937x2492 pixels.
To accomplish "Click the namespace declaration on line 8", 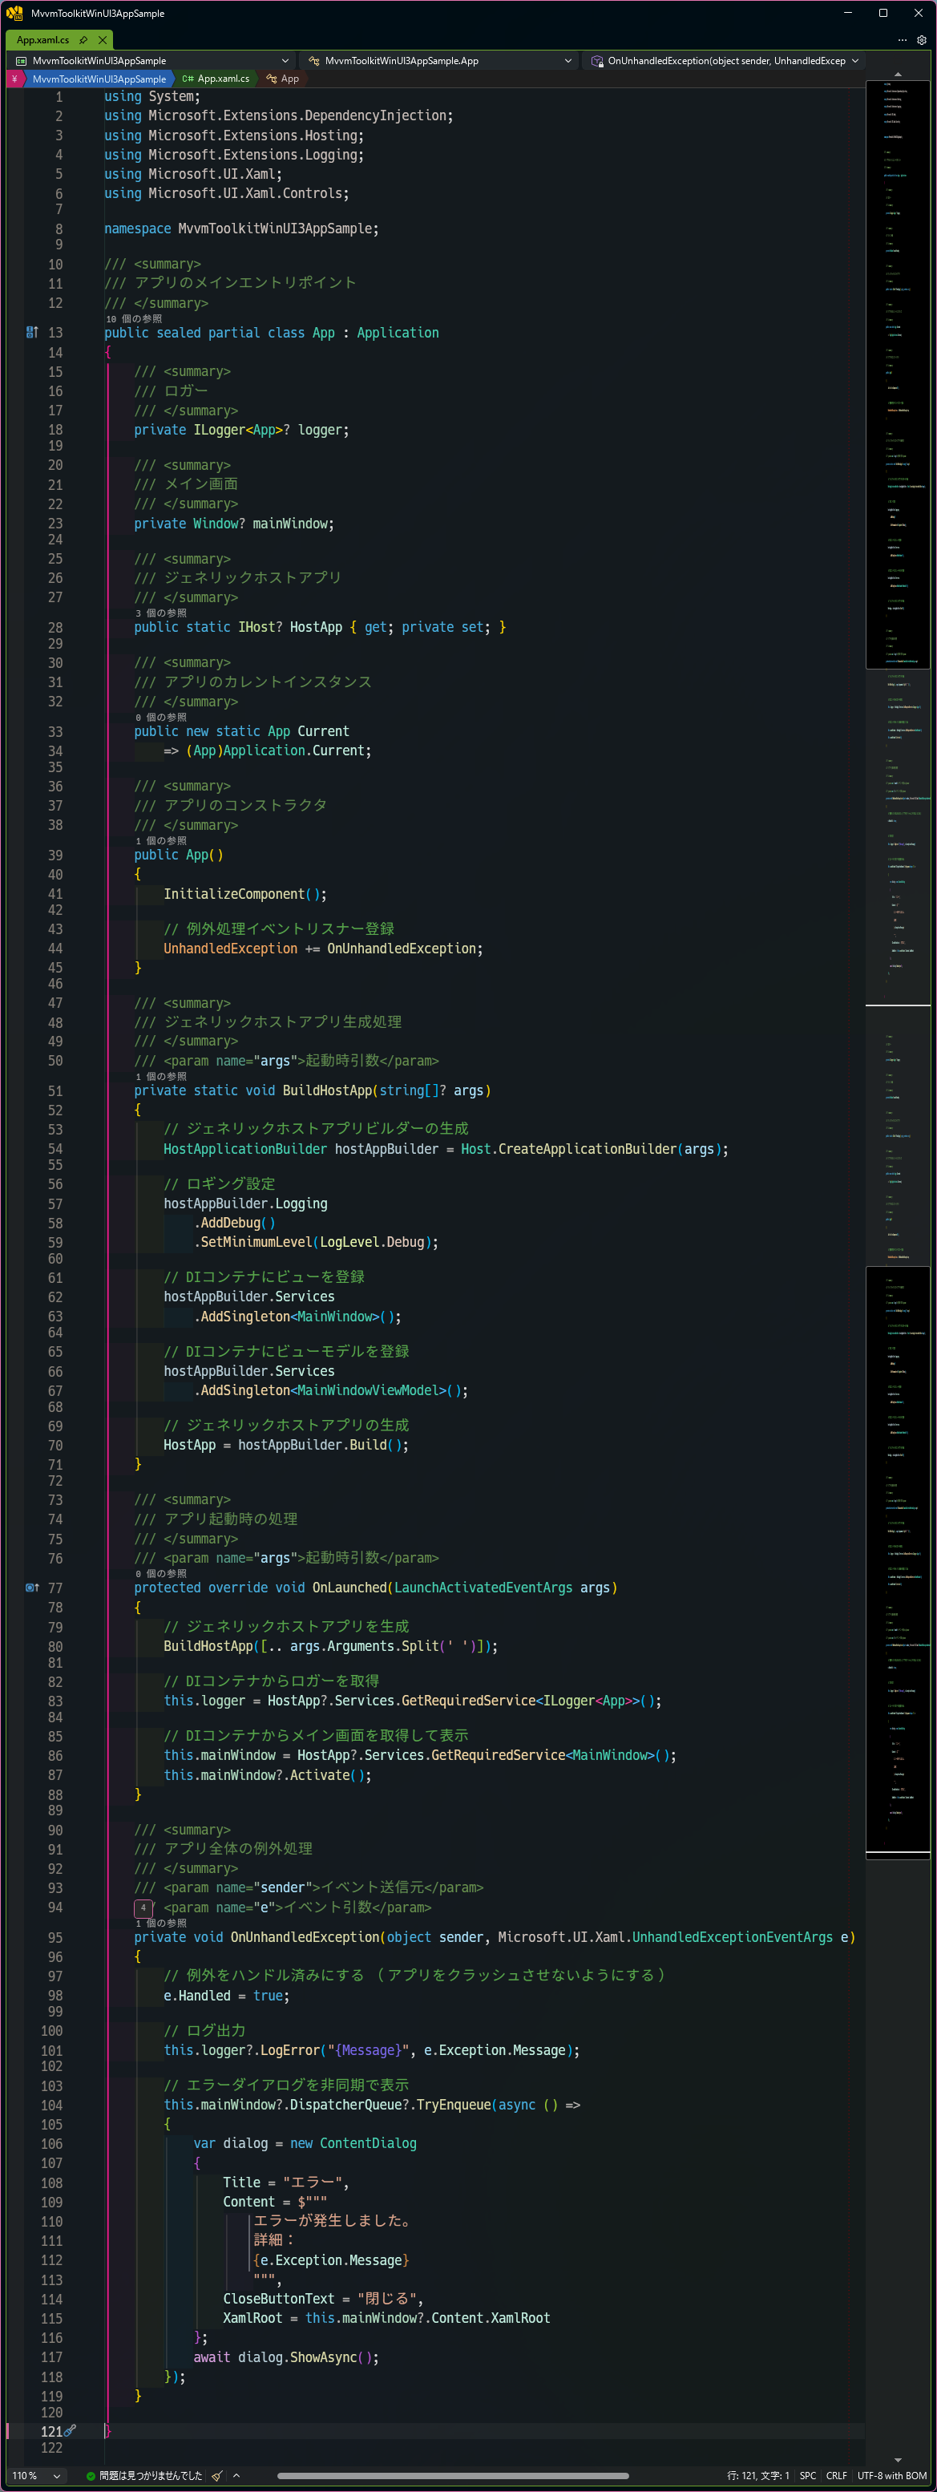I will coord(240,229).
